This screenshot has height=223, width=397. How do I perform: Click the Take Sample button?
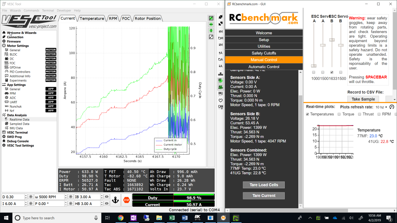pyautogui.click(x=363, y=99)
